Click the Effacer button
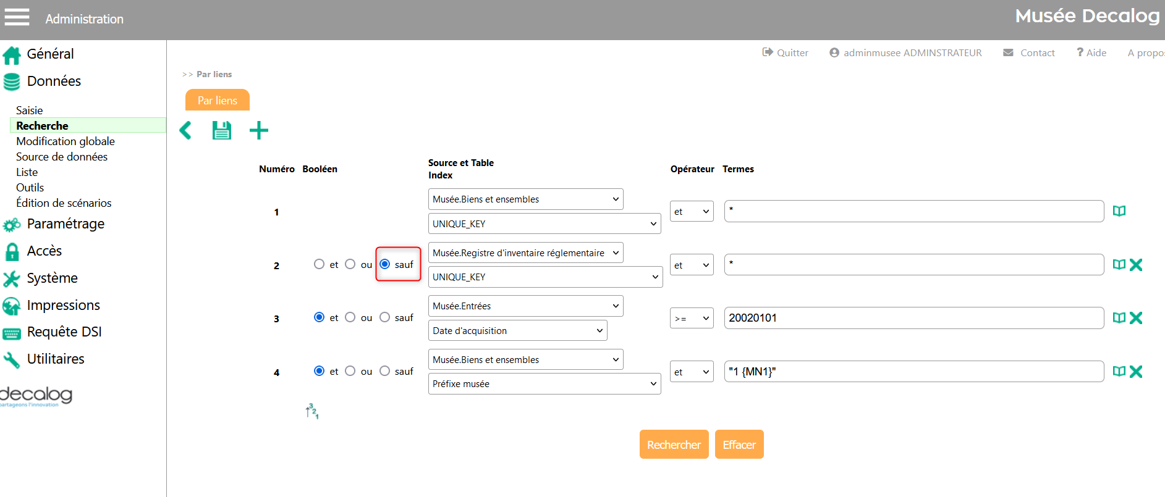This screenshot has height=497, width=1165. [739, 445]
